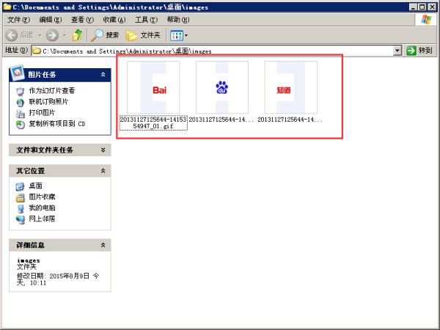Click the 图片任务 picture icon

tap(17, 73)
